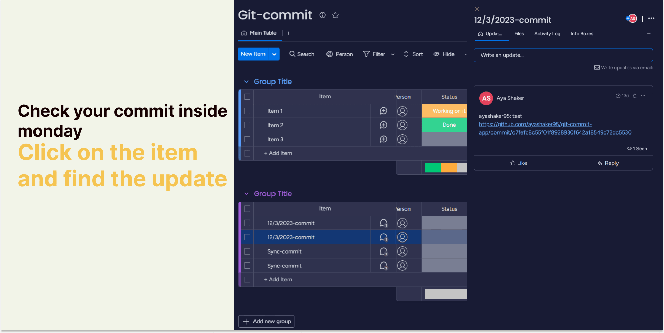Switch to Files tab
This screenshot has width=664, height=333.
[x=519, y=34]
